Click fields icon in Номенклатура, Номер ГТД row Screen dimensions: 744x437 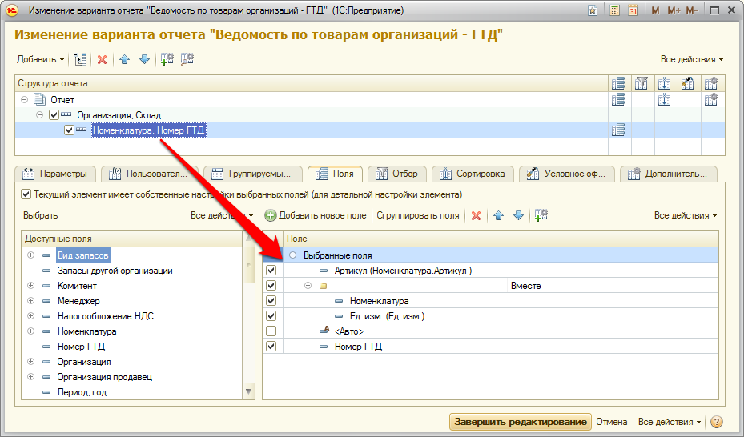click(618, 130)
